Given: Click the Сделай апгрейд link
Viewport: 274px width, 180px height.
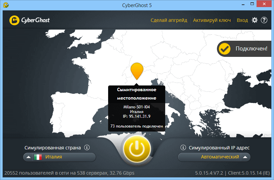Looking at the screenshot, I should pos(169,20).
